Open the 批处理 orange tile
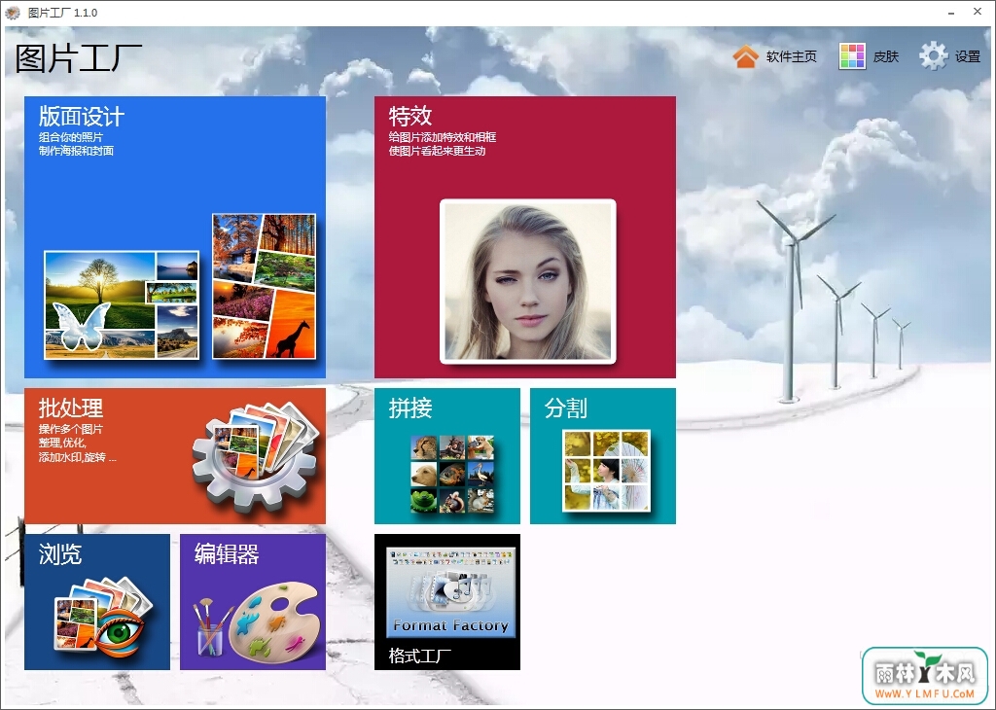Screen dimensions: 996x710 click(x=175, y=456)
